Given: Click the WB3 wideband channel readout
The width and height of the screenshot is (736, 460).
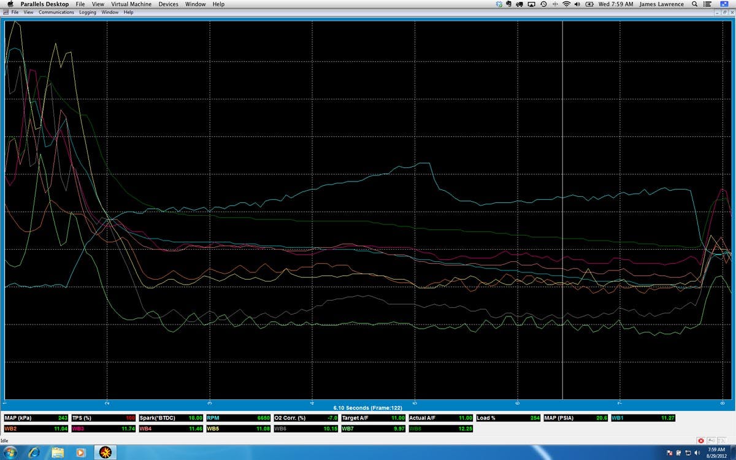Looking at the screenshot, I should (x=103, y=428).
